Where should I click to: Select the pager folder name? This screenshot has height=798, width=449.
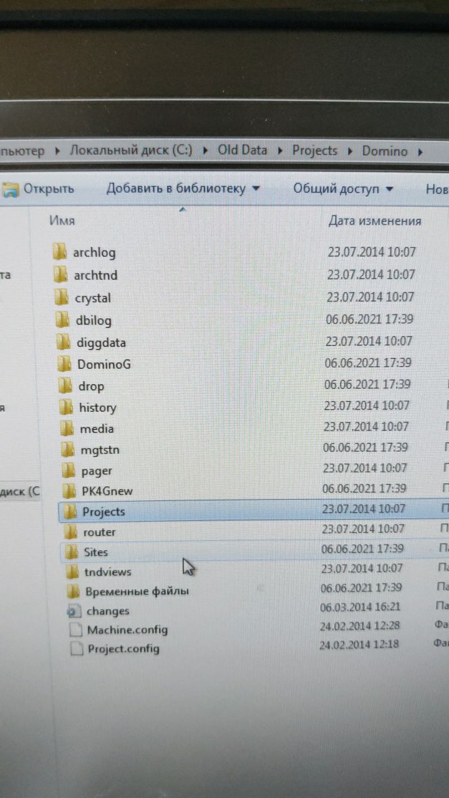pos(97,471)
